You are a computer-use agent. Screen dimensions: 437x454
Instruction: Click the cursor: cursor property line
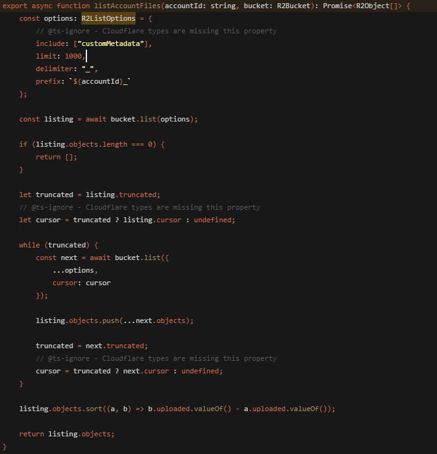click(81, 283)
